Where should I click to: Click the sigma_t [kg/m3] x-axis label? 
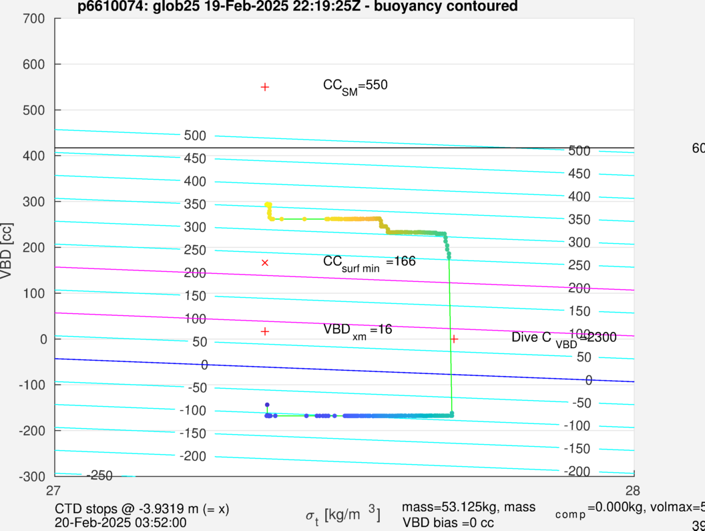(343, 514)
